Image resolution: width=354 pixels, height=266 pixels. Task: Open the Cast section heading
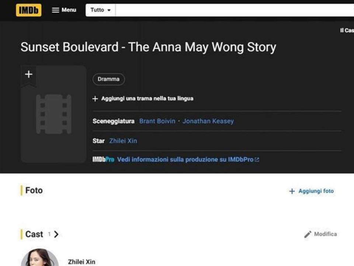click(34, 234)
